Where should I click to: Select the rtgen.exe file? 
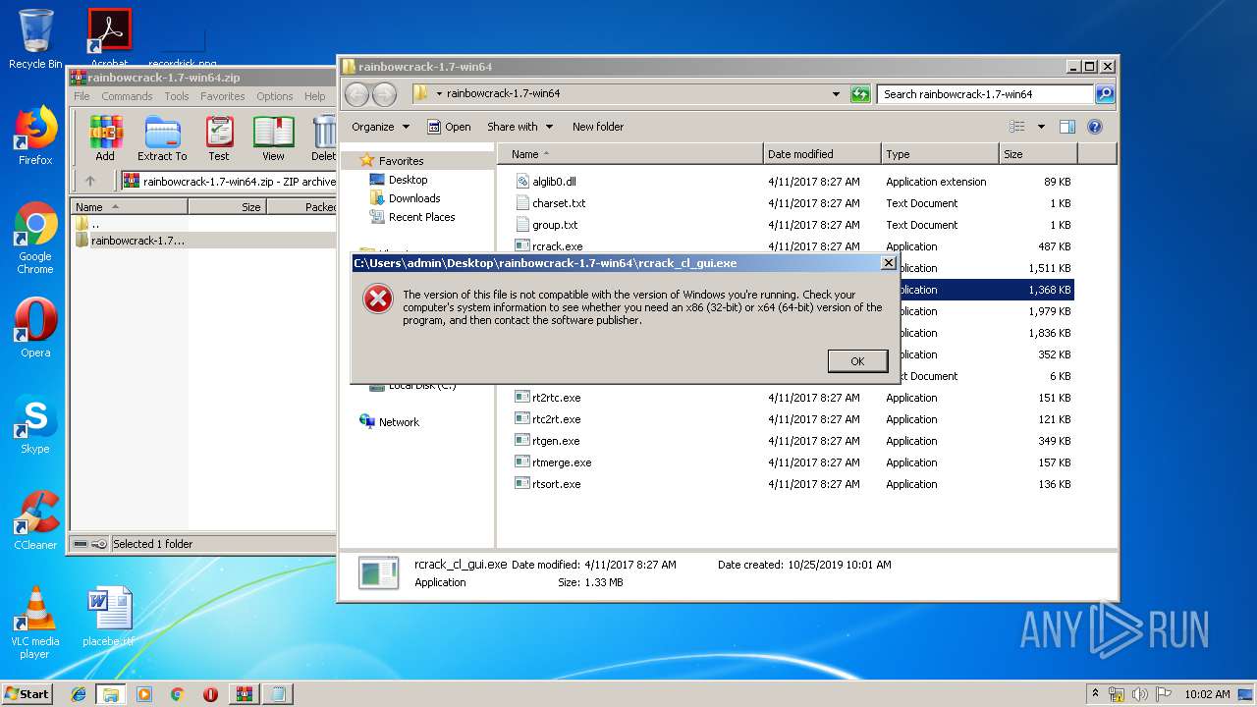(547, 441)
